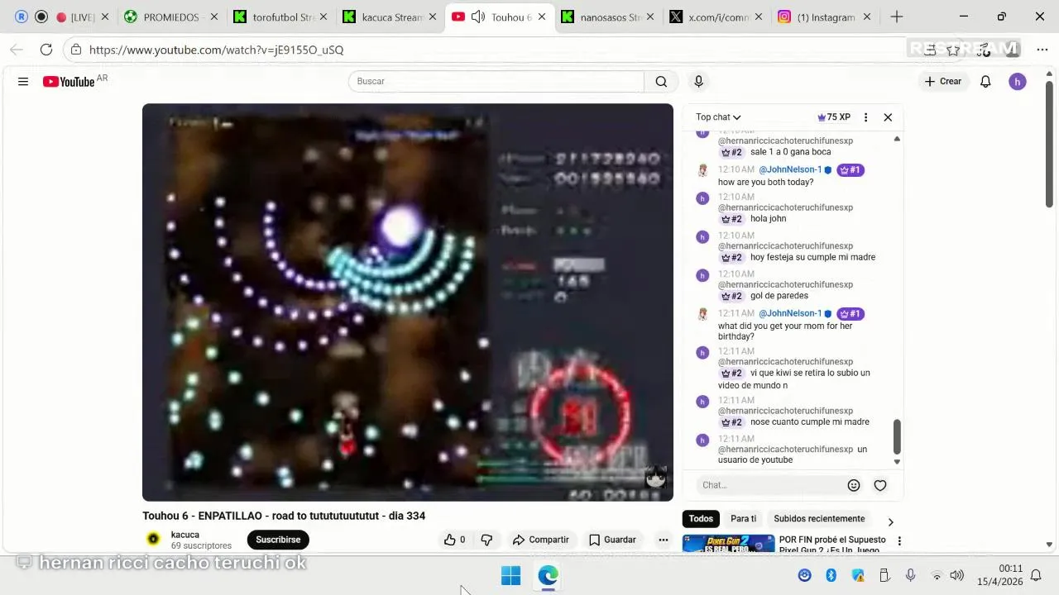
Task: Open volume settings from the tray
Action: tap(957, 575)
